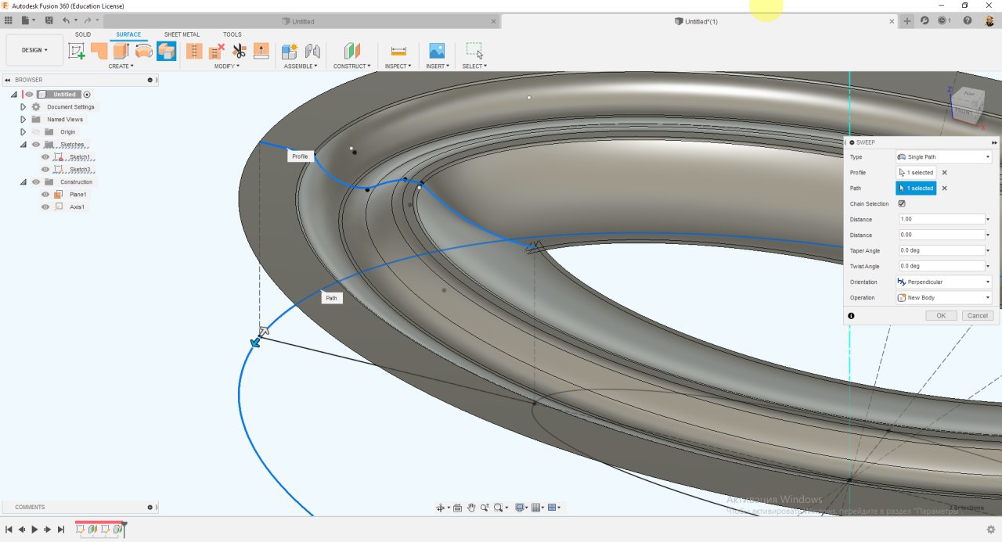
Task: Switch to the Tools tab
Action: (x=232, y=34)
